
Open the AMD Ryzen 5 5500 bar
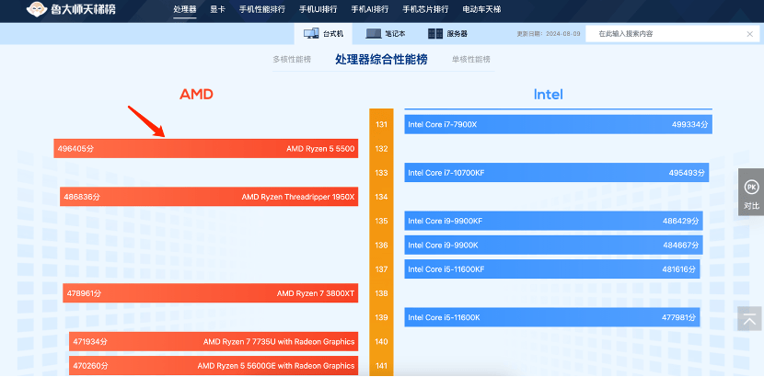pos(205,148)
